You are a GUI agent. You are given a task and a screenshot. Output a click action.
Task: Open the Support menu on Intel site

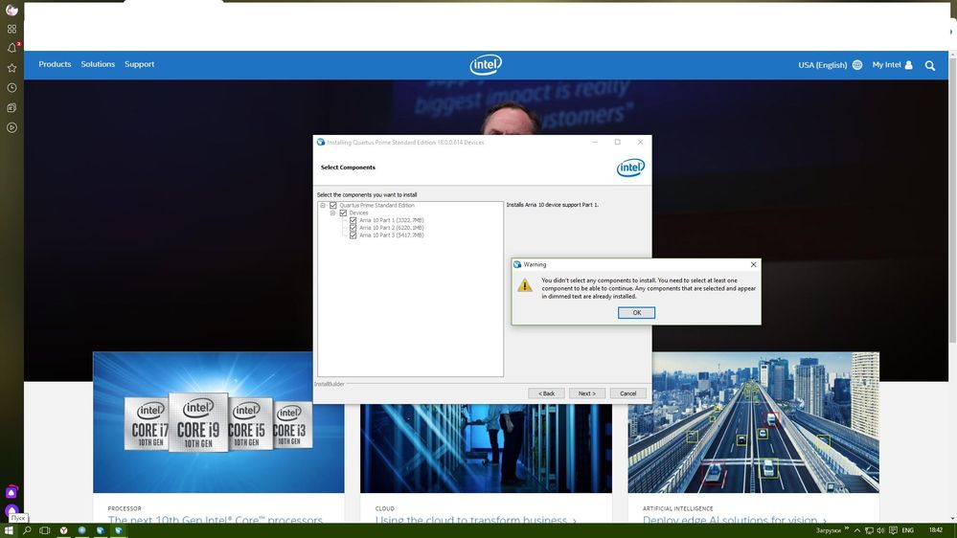click(139, 64)
